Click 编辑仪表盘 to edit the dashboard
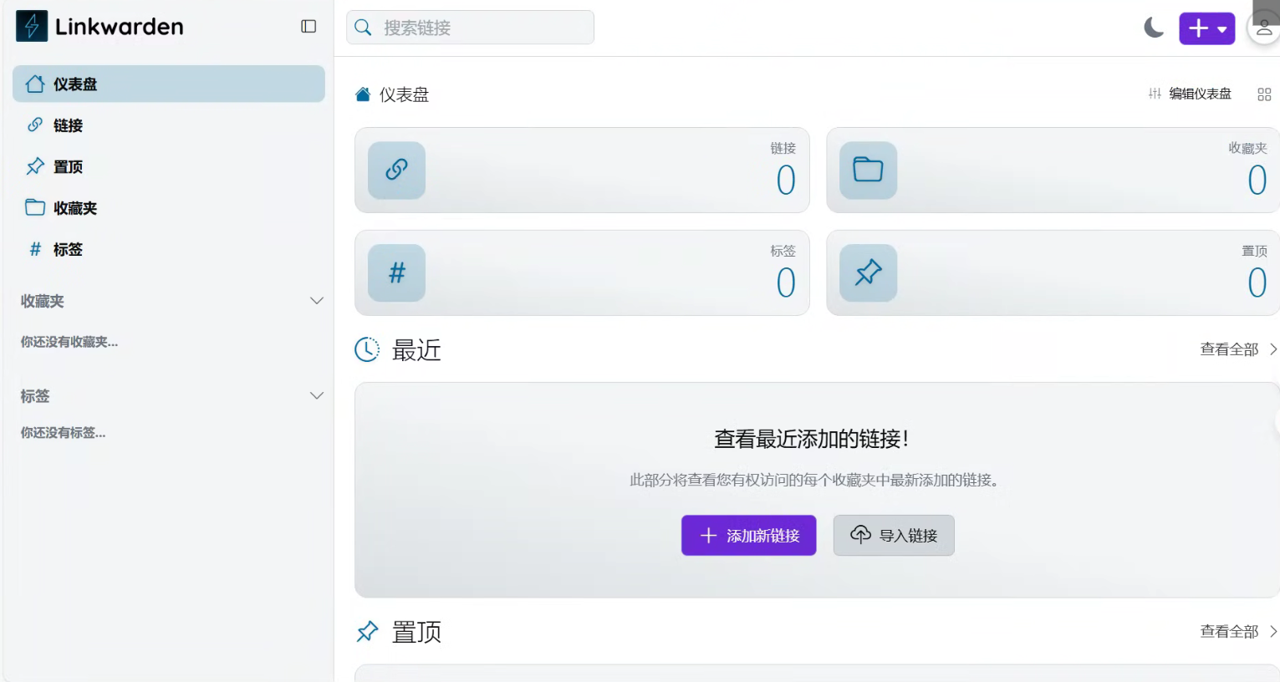This screenshot has width=1280, height=682. pyautogui.click(x=1190, y=94)
